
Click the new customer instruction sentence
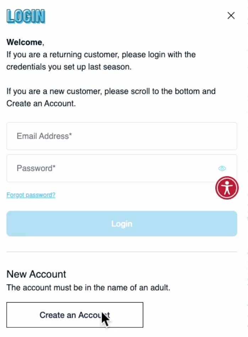tap(111, 97)
